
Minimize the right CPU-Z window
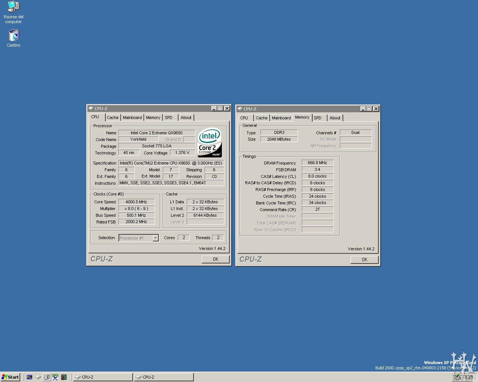(363, 109)
